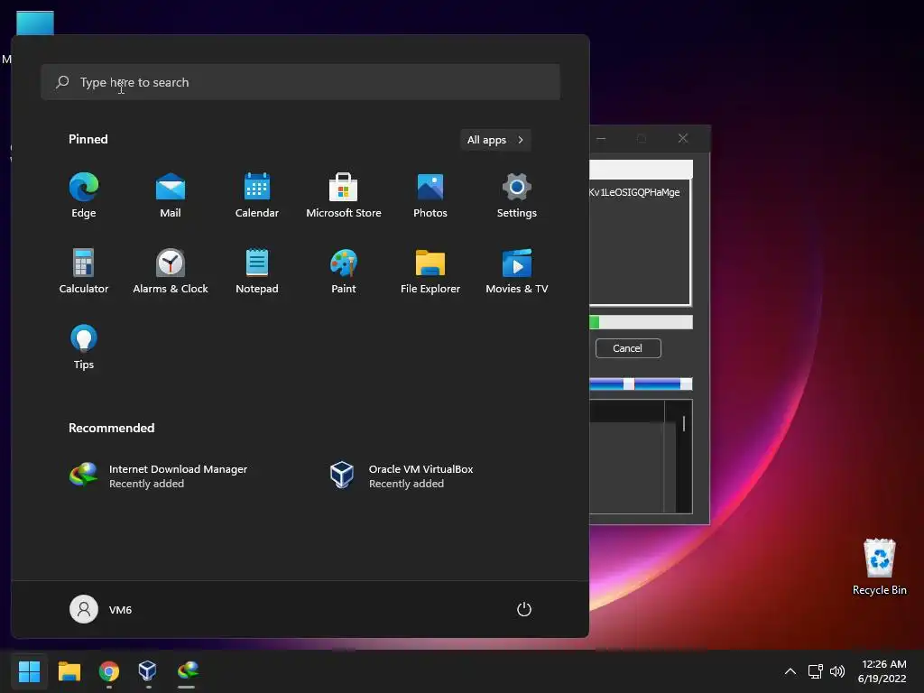The width and height of the screenshot is (924, 693).
Task: Click the blue segmented progress bar
Action: [x=642, y=384]
